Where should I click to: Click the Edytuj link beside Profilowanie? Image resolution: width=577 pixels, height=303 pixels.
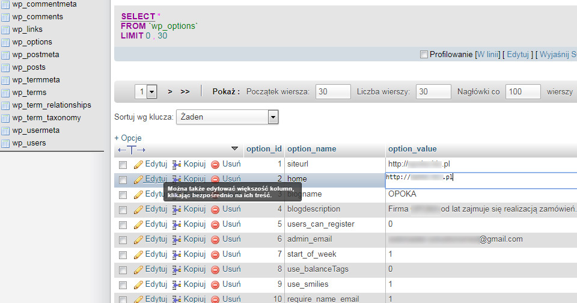(517, 55)
